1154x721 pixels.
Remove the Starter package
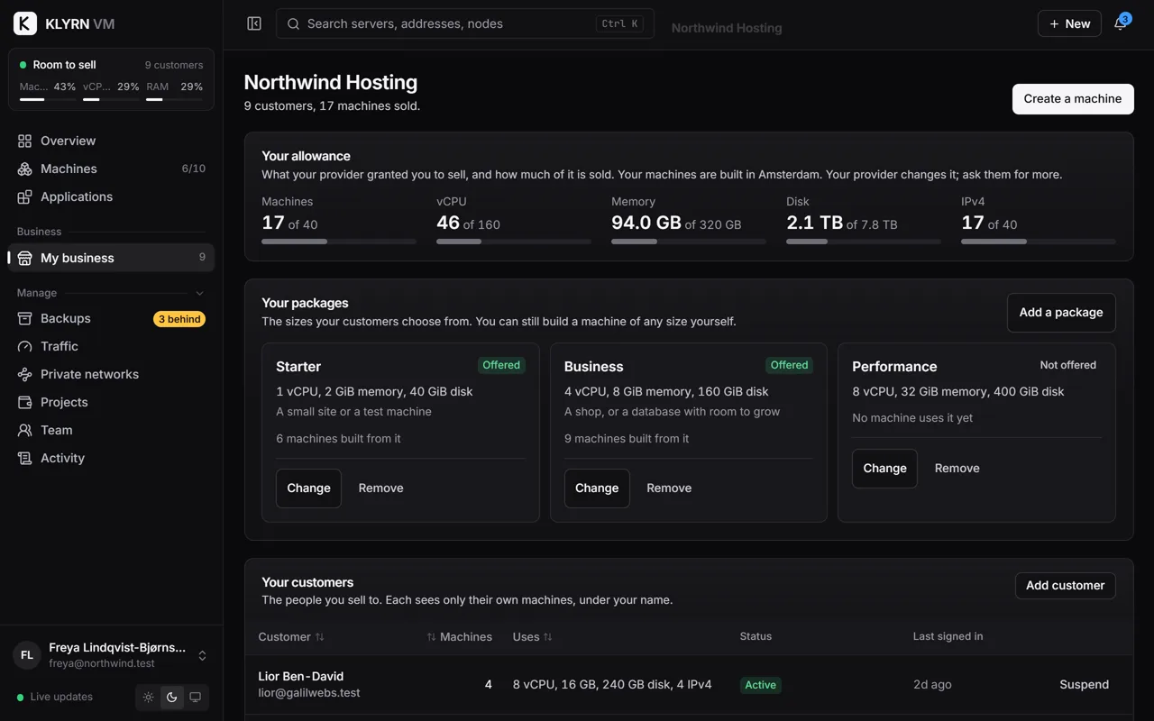380,488
